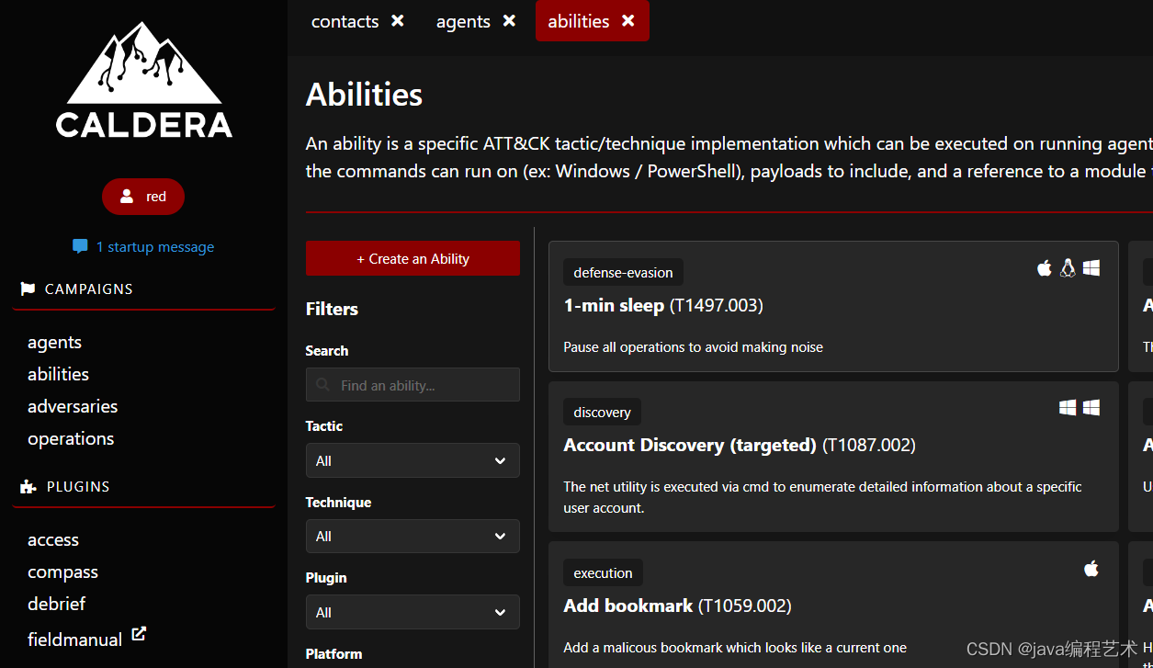The image size is (1153, 668).
Task: Open the fieldmanual link
Action: click(74, 640)
